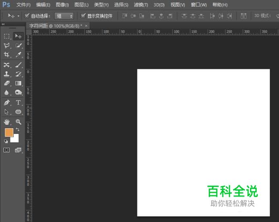Align right edges in options bar
Viewport: 279px width, 222px height.
170,16
